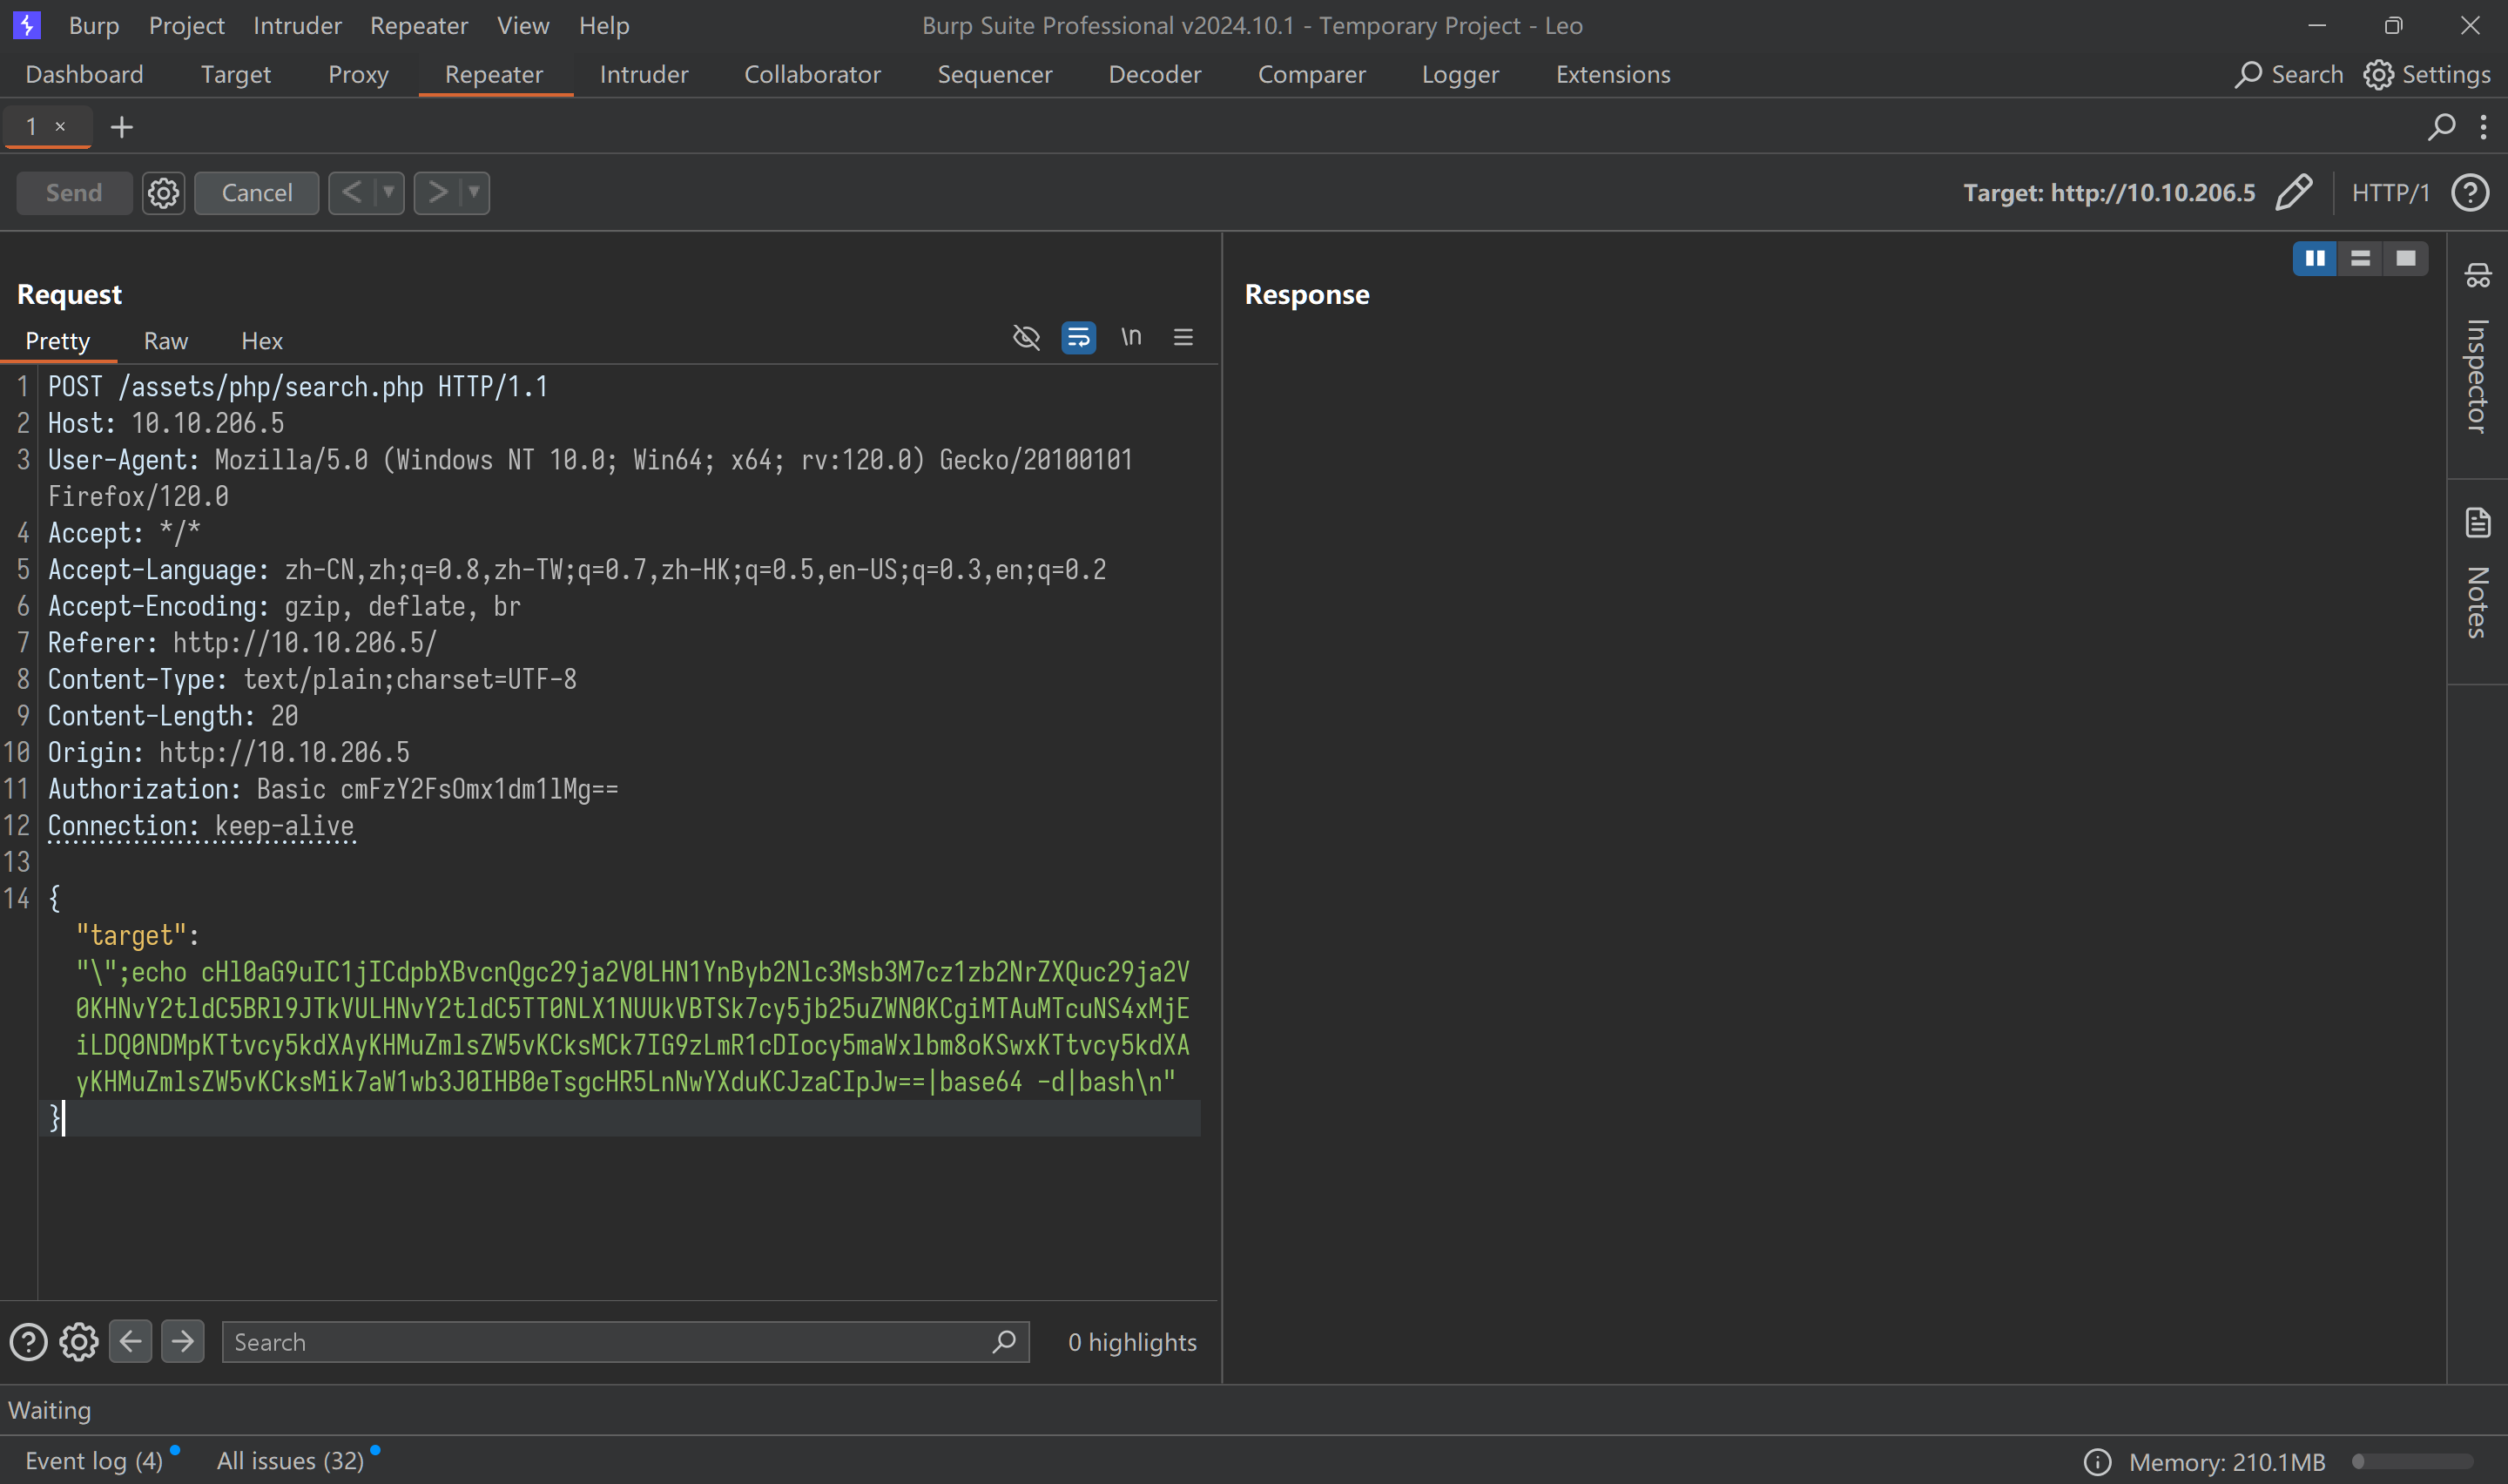The image size is (2508, 1484).
Task: Switch to Intruder tool tab
Action: tap(644, 74)
